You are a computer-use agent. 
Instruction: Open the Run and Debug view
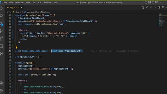[x=1, y=31]
